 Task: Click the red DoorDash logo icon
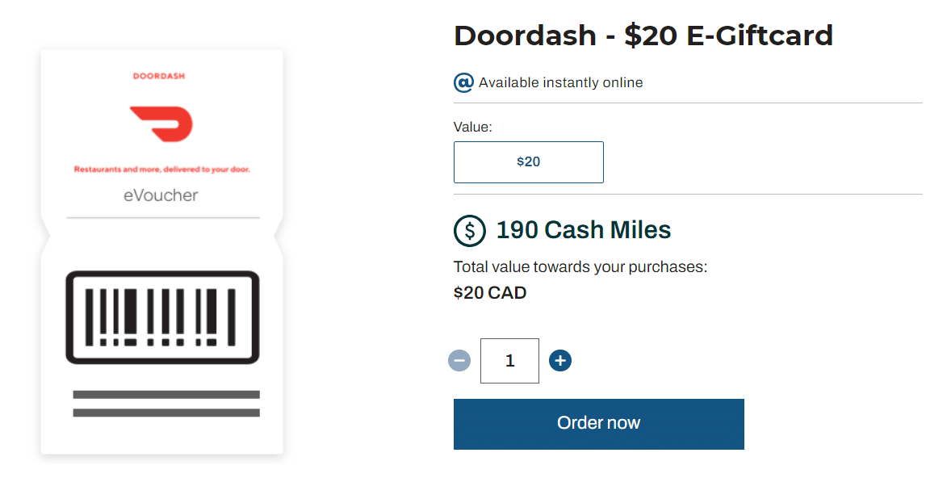click(161, 124)
